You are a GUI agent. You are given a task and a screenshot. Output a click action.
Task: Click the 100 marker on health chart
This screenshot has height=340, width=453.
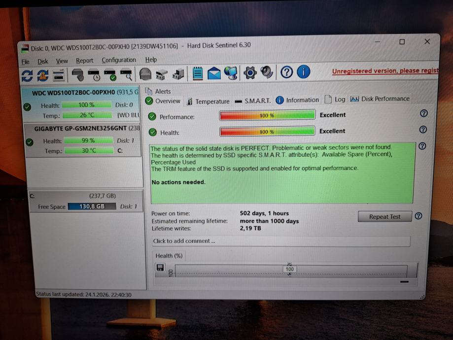289,269
